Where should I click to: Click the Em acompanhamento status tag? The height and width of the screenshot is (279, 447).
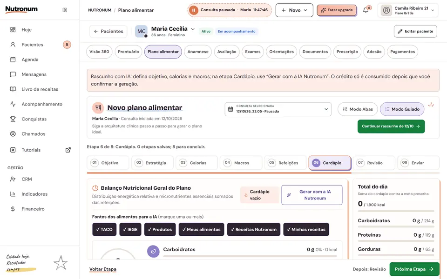pyautogui.click(x=237, y=31)
